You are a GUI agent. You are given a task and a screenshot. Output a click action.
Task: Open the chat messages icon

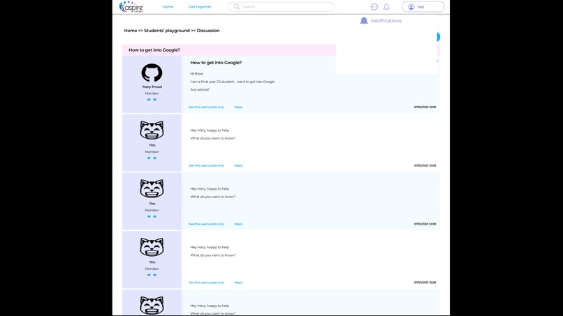pyautogui.click(x=374, y=7)
